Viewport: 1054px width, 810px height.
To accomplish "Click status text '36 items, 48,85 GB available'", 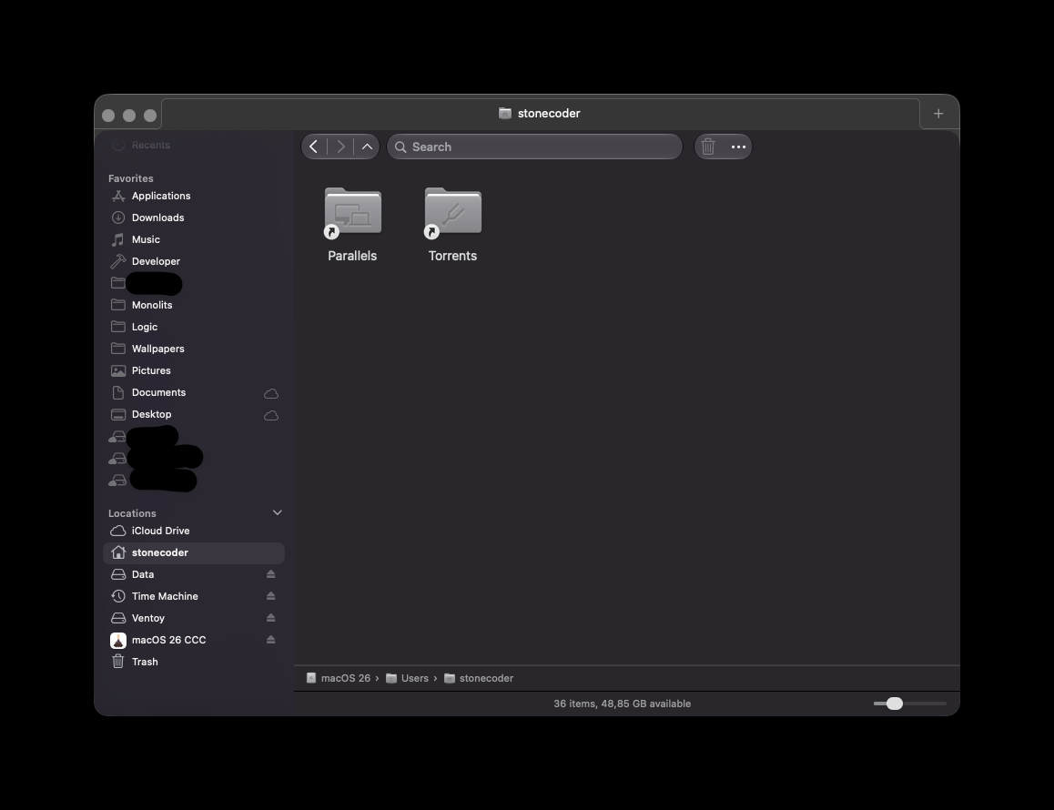I will point(622,704).
